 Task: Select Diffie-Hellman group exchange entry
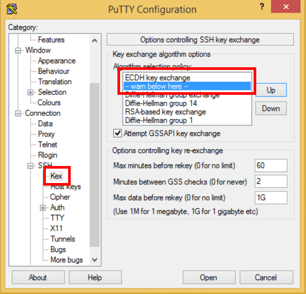[187, 95]
